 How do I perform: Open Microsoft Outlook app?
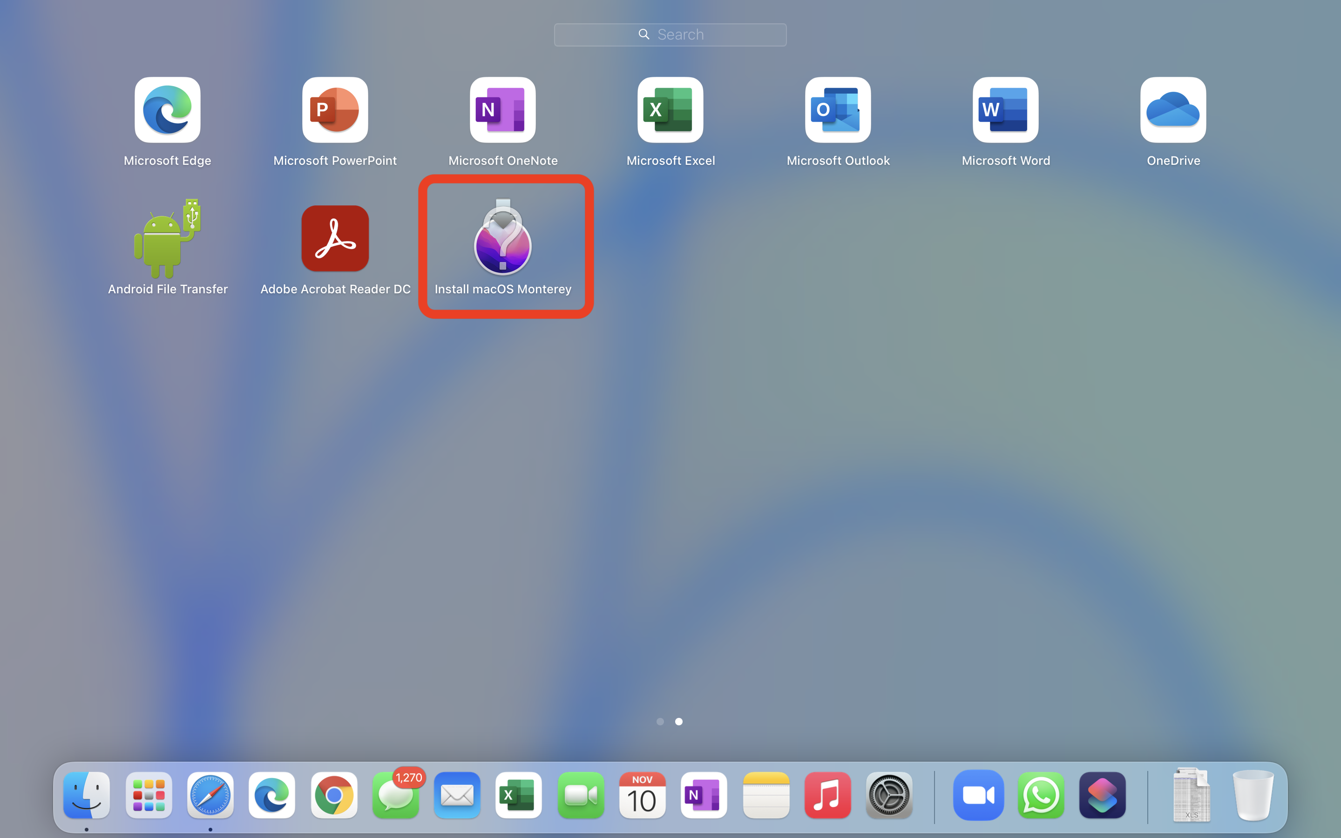tap(838, 110)
